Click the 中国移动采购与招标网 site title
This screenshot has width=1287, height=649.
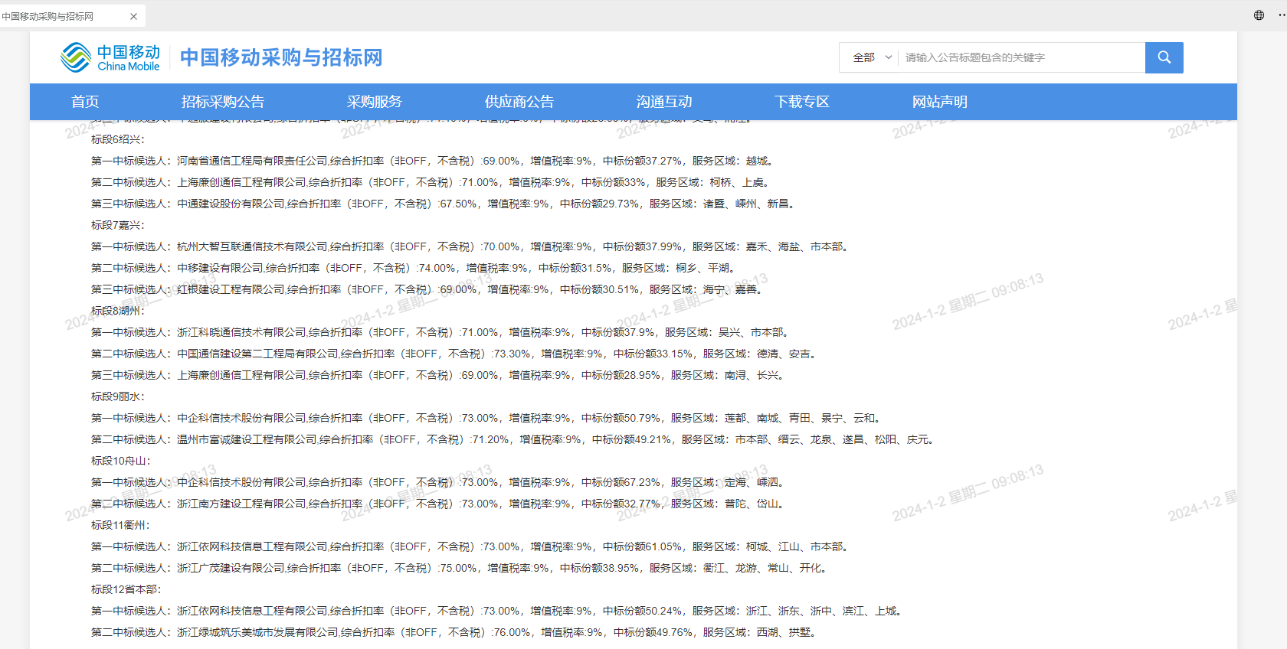(280, 57)
